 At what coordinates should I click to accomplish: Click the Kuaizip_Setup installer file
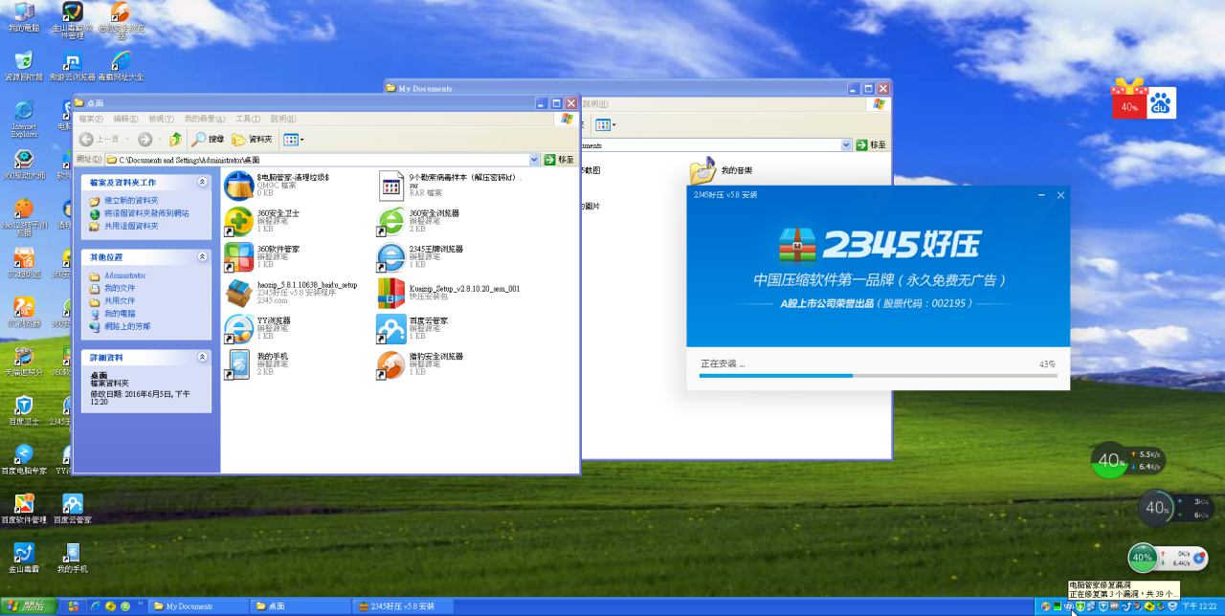coord(390,293)
